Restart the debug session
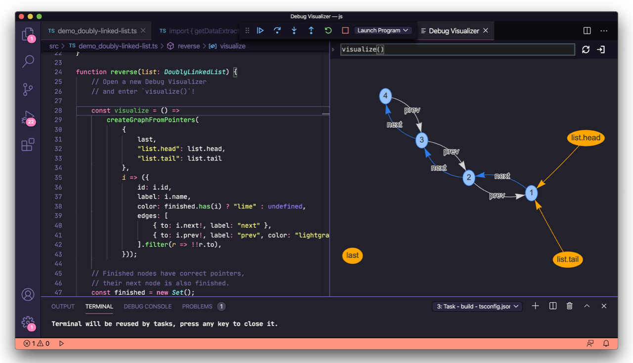 328,30
